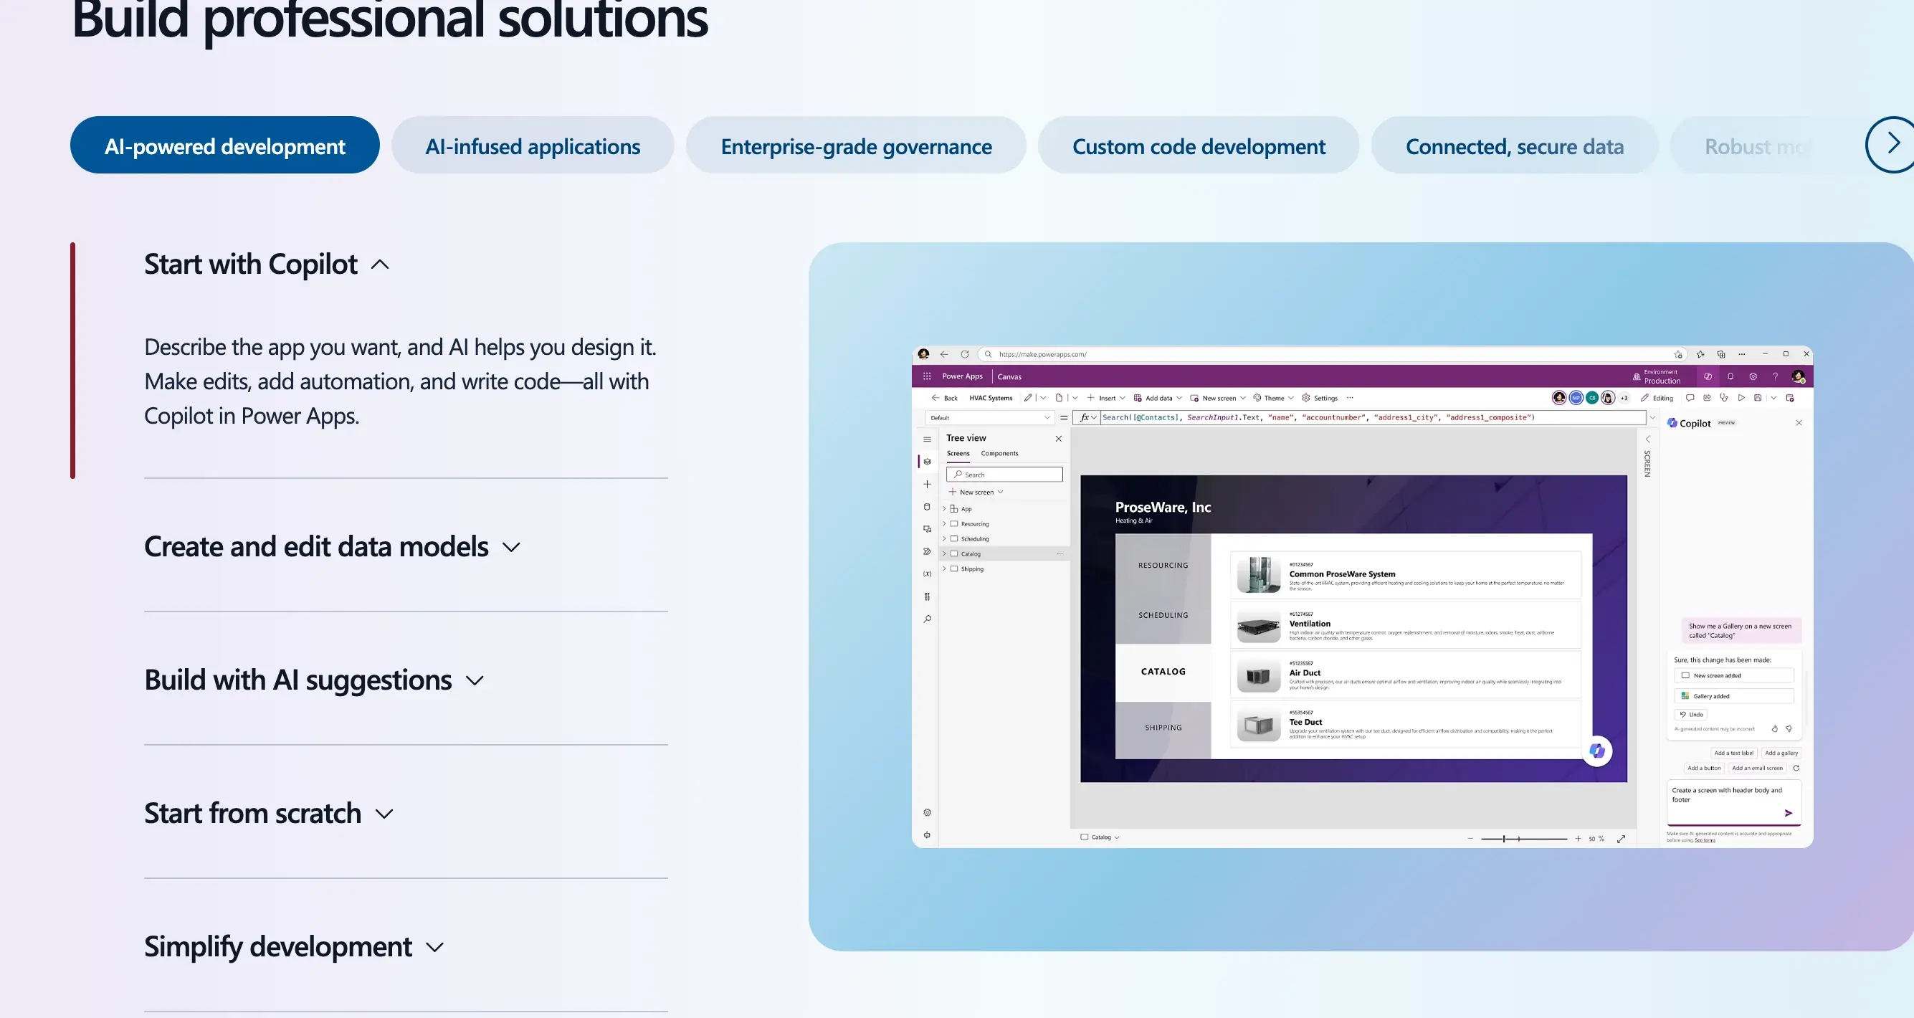1914x1018 pixels.
Task: Open the Enterprise-grade governance tab
Action: 856,145
